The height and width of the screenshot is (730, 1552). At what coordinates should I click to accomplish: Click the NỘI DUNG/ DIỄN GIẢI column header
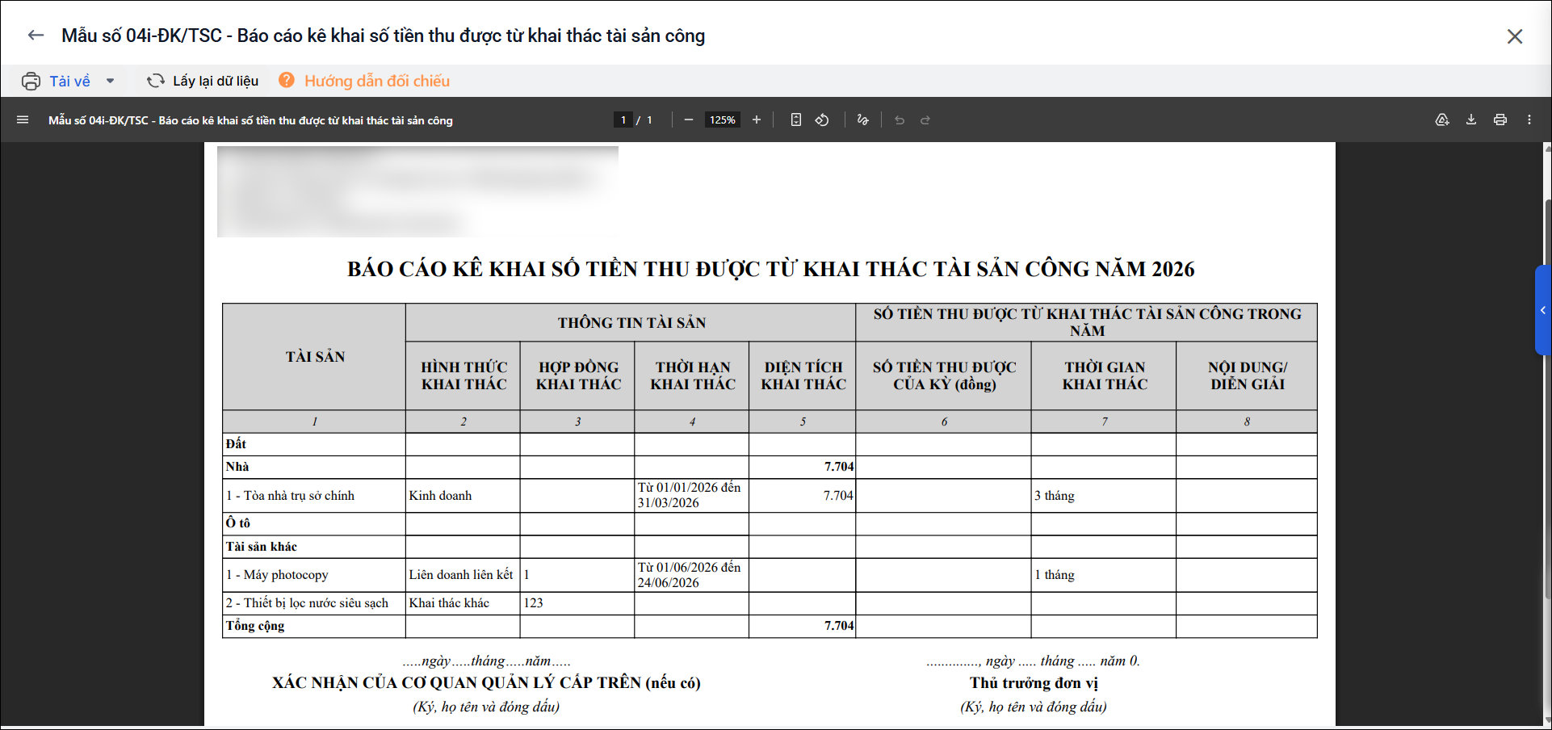tap(1248, 375)
